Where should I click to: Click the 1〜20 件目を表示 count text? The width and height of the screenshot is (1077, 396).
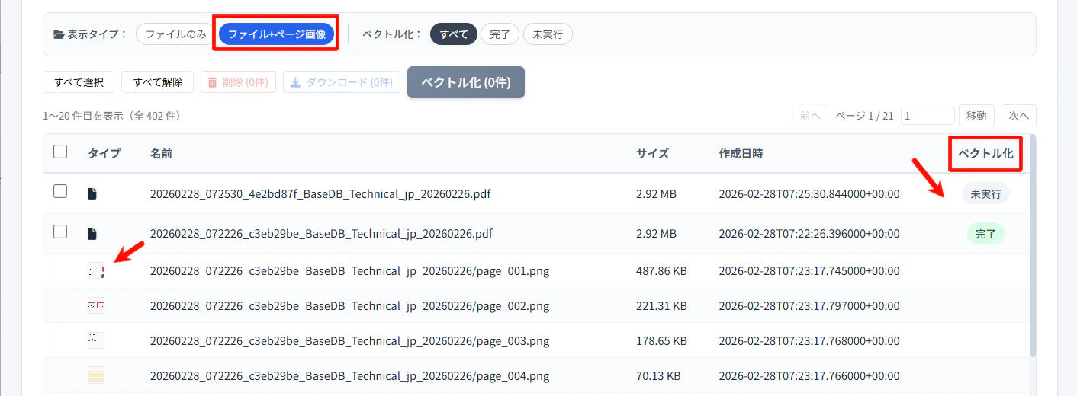(112, 116)
